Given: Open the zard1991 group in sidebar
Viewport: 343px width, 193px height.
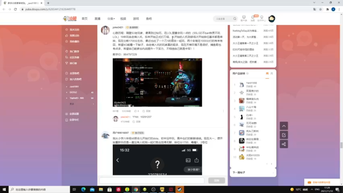Looking at the screenshot, I should [x=74, y=87].
